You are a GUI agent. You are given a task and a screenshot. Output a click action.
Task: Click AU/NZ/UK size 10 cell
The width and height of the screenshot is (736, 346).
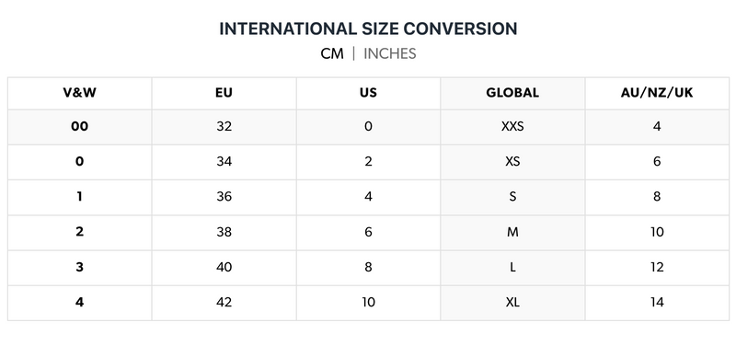pyautogui.click(x=657, y=233)
